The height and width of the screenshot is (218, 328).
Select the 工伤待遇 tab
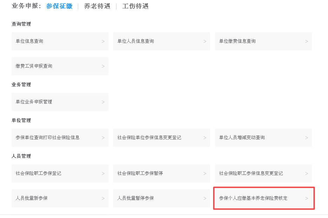click(x=135, y=6)
